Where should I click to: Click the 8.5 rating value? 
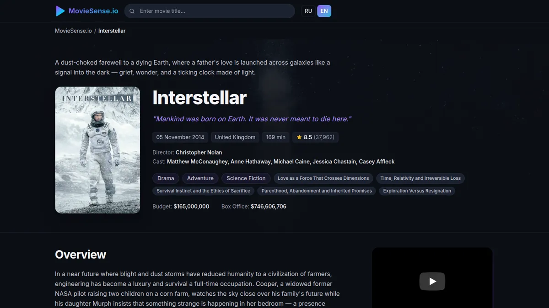tap(308, 137)
